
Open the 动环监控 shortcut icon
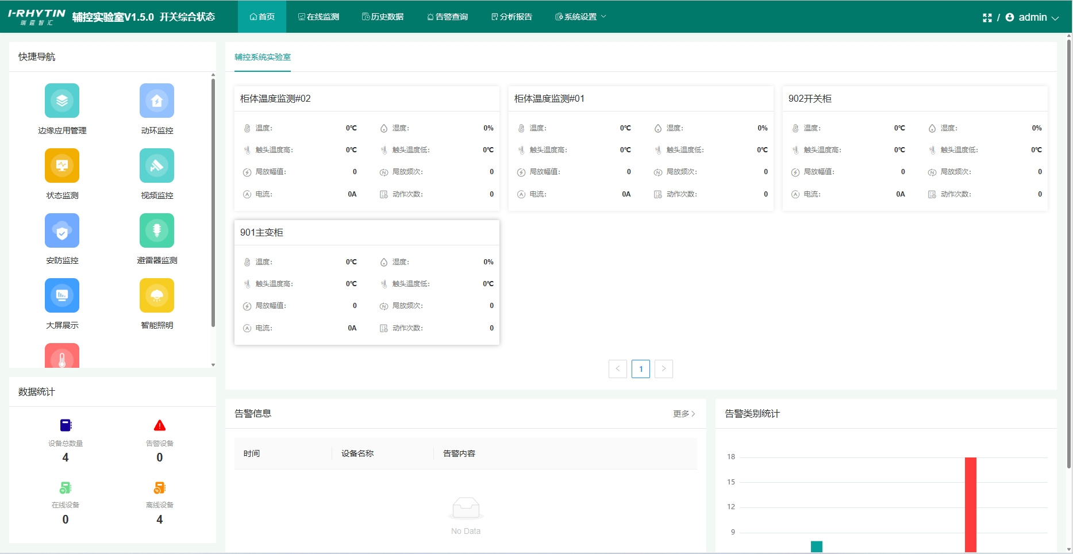[x=156, y=101]
